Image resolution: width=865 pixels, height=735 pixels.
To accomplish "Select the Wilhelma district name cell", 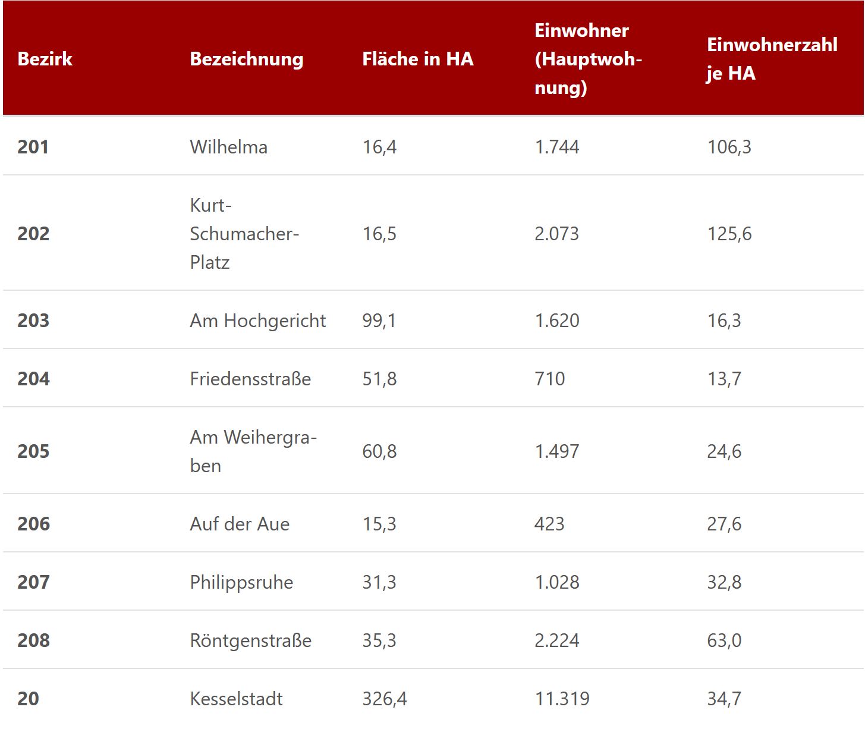I will click(x=228, y=147).
